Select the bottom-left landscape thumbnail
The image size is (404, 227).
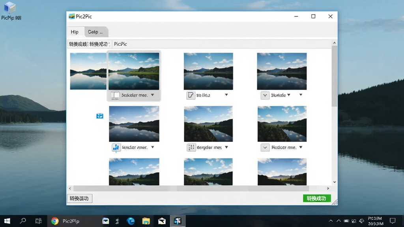click(134, 172)
